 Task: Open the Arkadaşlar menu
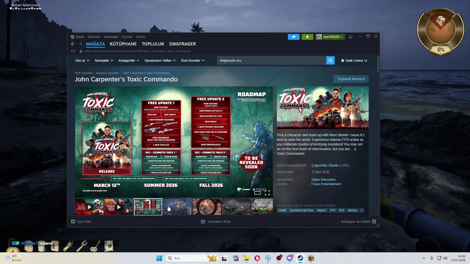(111, 37)
